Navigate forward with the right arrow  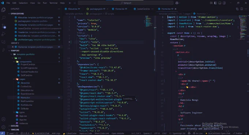pos(74,3)
